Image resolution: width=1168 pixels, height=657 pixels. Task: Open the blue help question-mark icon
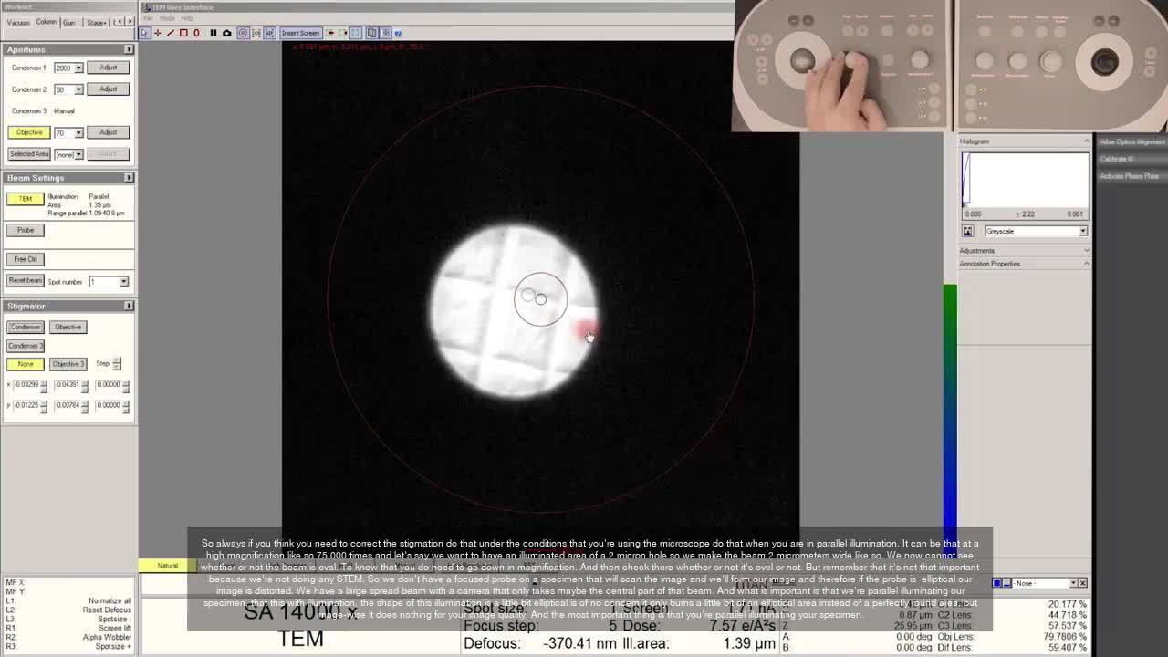click(x=398, y=33)
